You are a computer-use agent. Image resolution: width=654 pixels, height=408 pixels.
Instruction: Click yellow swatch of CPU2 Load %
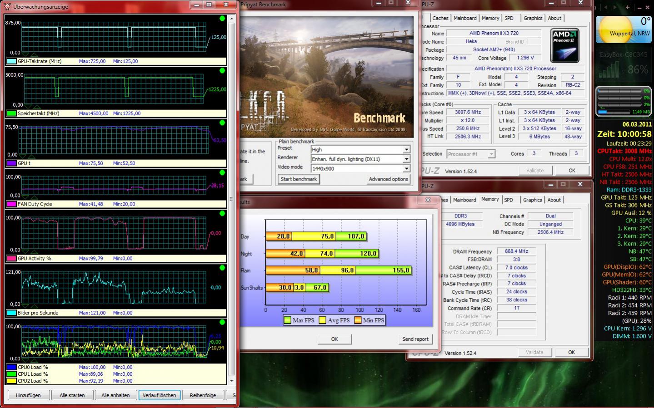[x=11, y=381]
